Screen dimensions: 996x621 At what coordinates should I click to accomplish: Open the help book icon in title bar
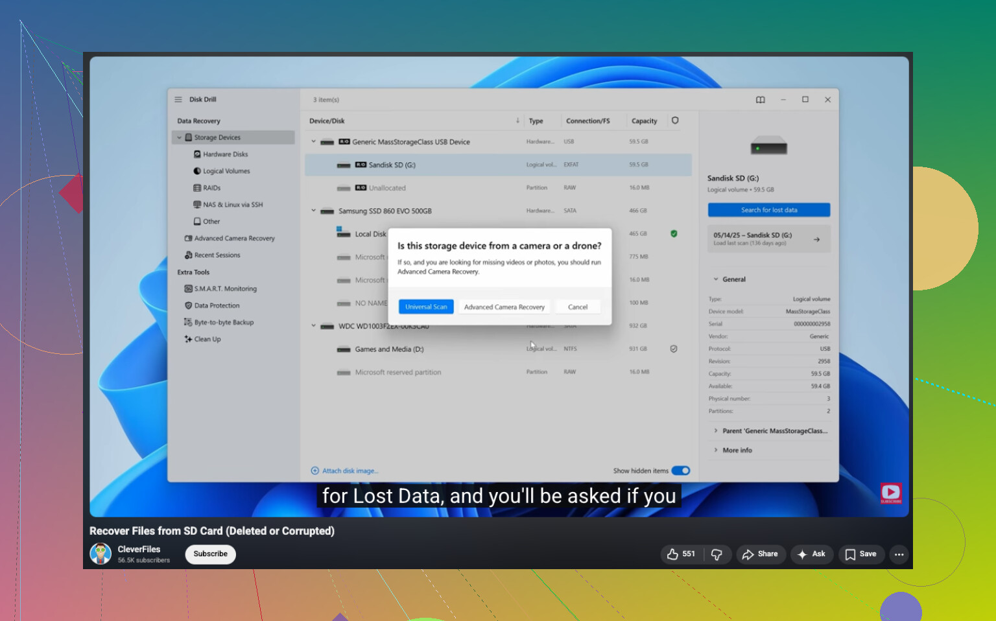pos(761,100)
